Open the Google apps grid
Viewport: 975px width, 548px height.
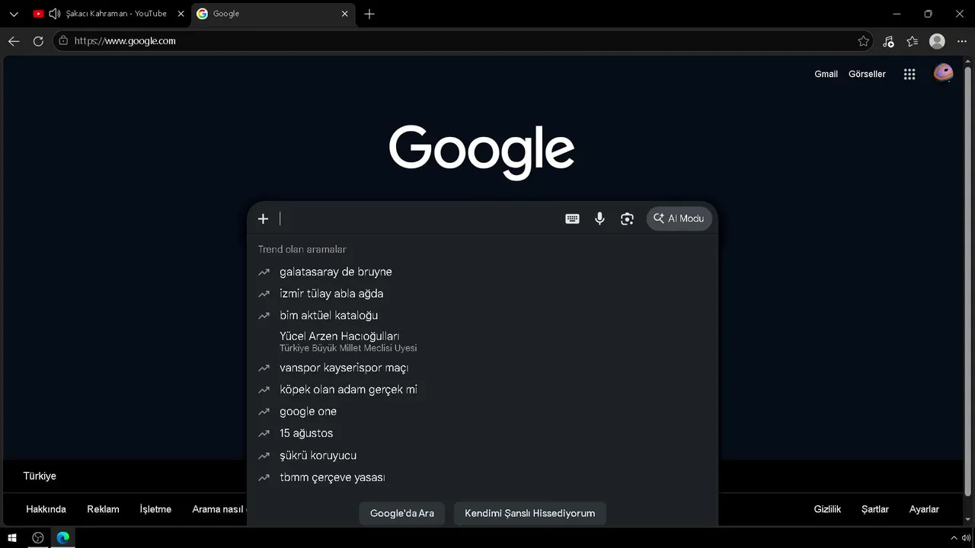[909, 74]
